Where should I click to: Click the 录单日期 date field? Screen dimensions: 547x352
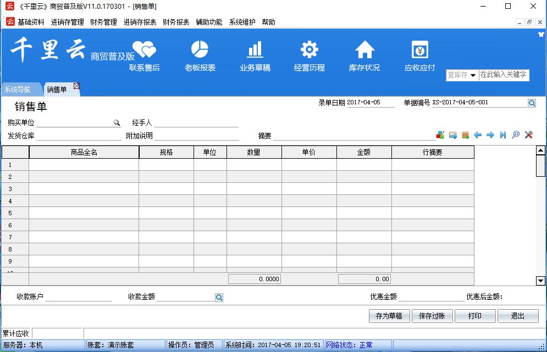coord(371,103)
